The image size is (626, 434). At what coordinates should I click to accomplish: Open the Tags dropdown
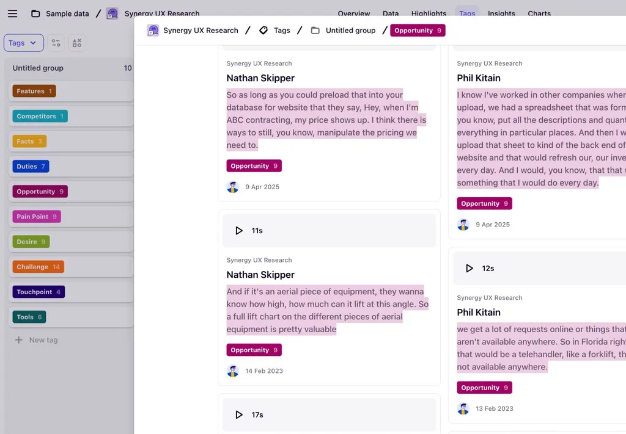[x=24, y=43]
